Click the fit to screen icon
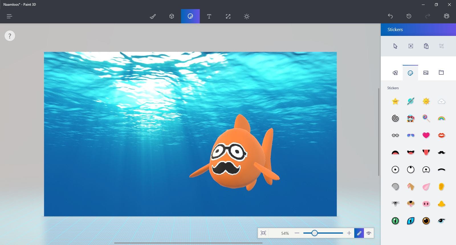The width and height of the screenshot is (456, 245). (263, 233)
